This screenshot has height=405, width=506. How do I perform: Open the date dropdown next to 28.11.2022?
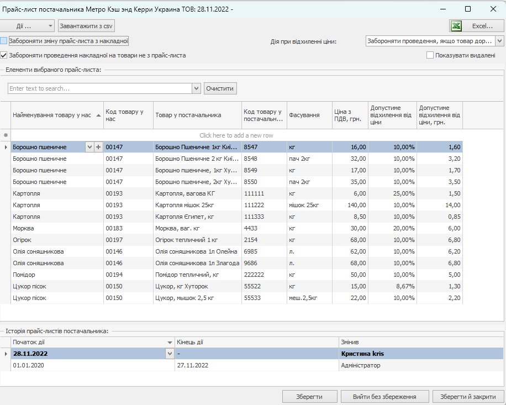coord(169,354)
